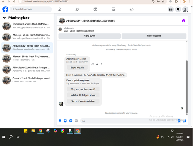
Task: Click sender avatar beside quick responses
Action: 61,104
